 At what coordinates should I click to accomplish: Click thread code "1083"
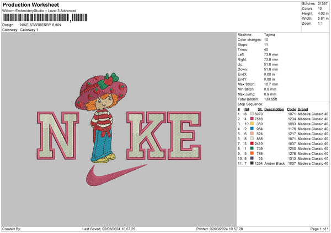coord(292,124)
